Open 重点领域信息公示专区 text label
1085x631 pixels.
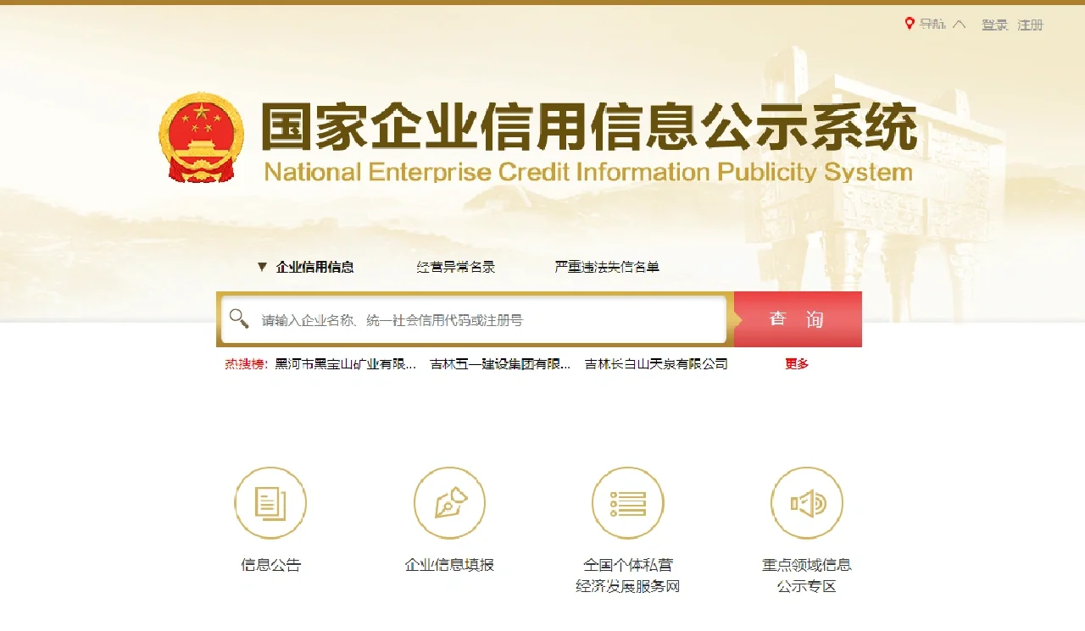807,576
